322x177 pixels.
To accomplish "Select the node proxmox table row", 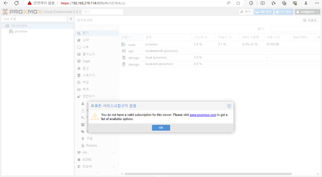I will (x=220, y=44).
